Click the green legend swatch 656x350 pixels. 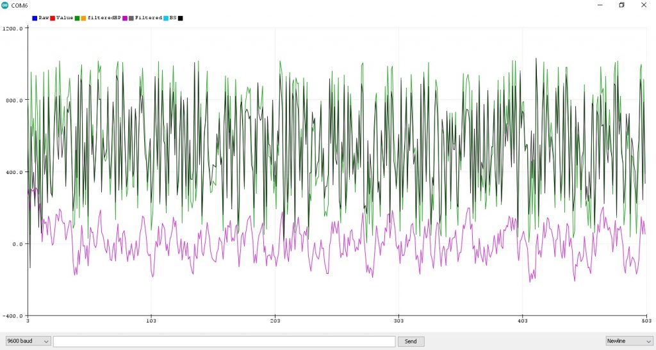(x=77, y=18)
